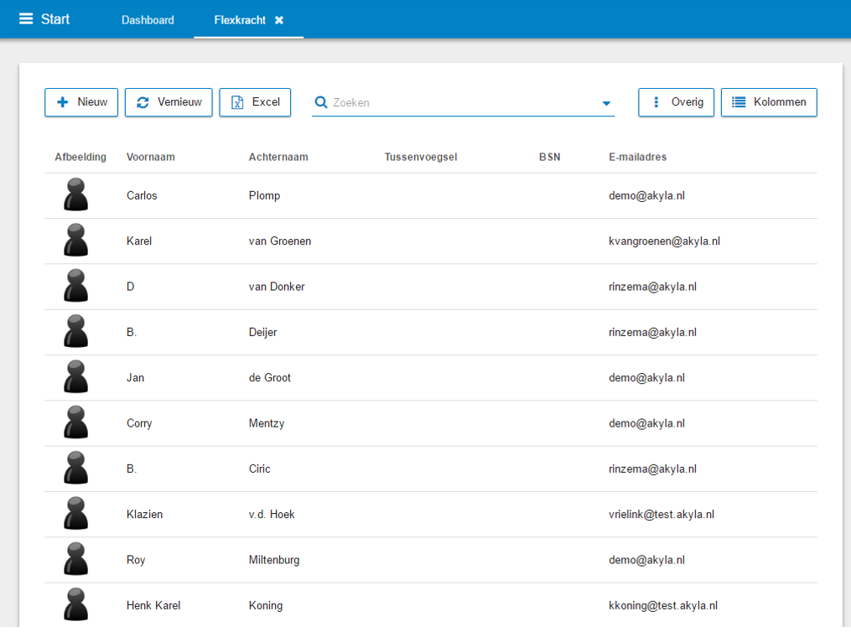Image resolution: width=851 pixels, height=632 pixels.
Task: Select the surname van Groenen
Action: 280,241
